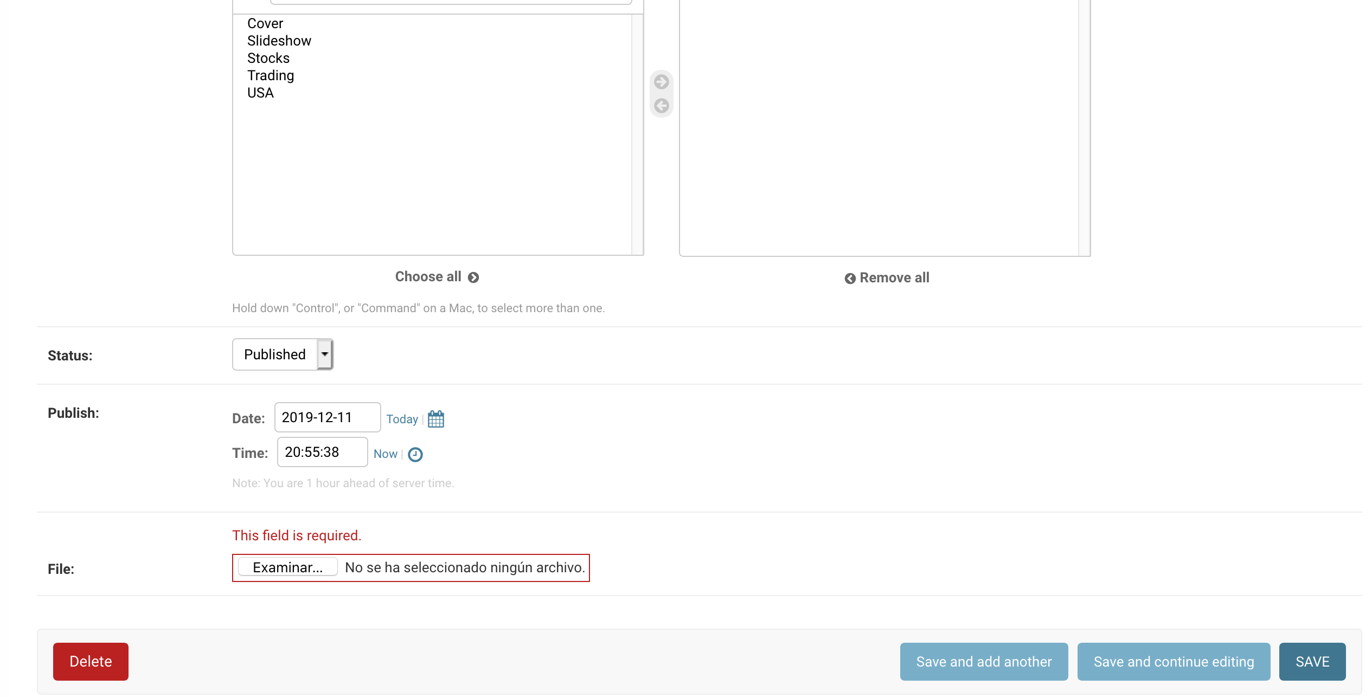
Task: Open the Status dropdown showing Published
Action: click(x=283, y=354)
